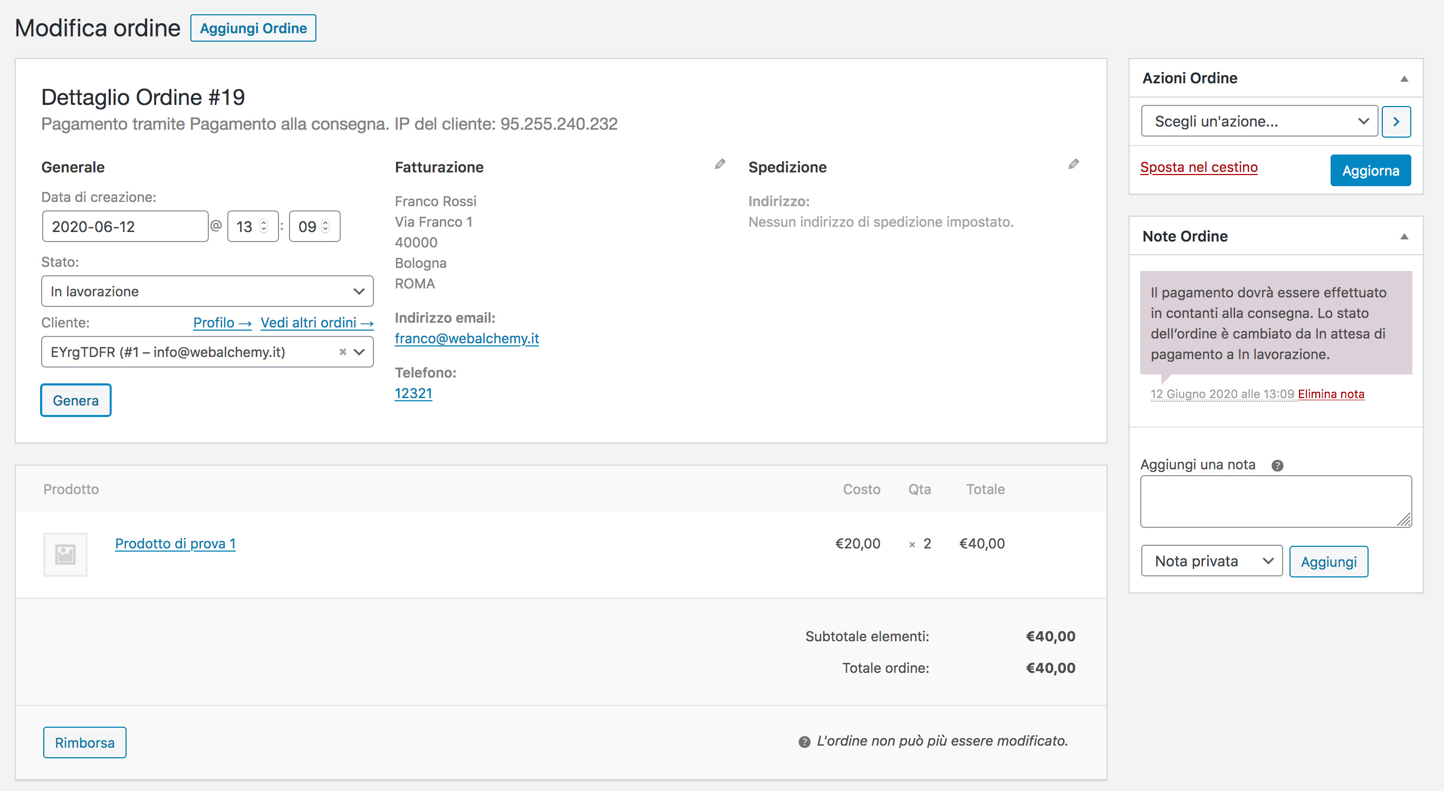Image resolution: width=1444 pixels, height=791 pixels.
Task: Apply chosen order action arrow button
Action: coord(1396,122)
